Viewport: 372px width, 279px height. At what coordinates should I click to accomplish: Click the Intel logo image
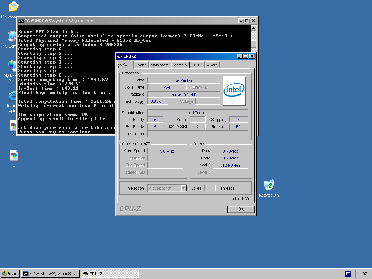[234, 90]
